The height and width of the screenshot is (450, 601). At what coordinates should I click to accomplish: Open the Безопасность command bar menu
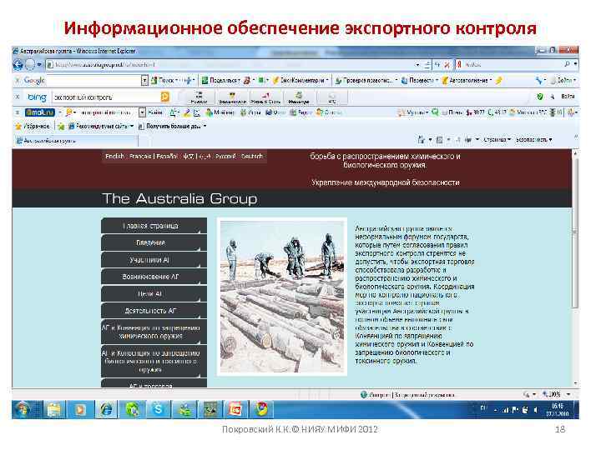(x=533, y=140)
